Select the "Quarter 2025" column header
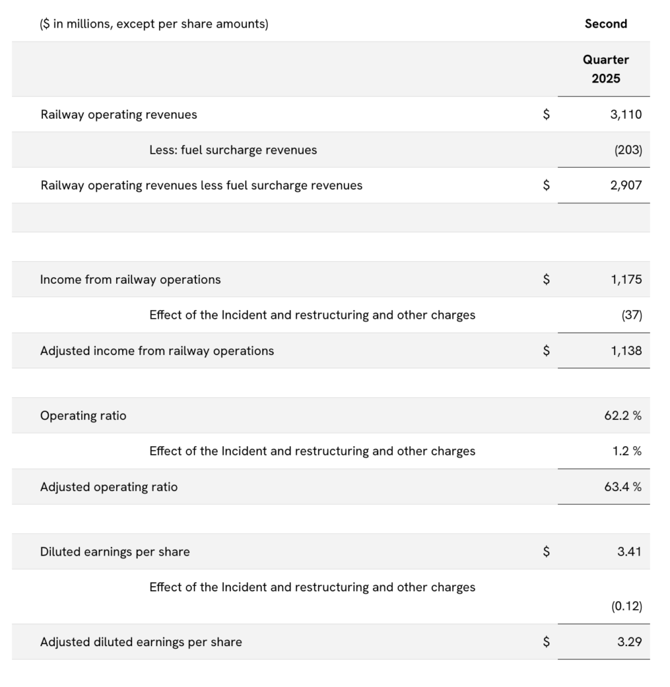The height and width of the screenshot is (687, 670). click(606, 69)
